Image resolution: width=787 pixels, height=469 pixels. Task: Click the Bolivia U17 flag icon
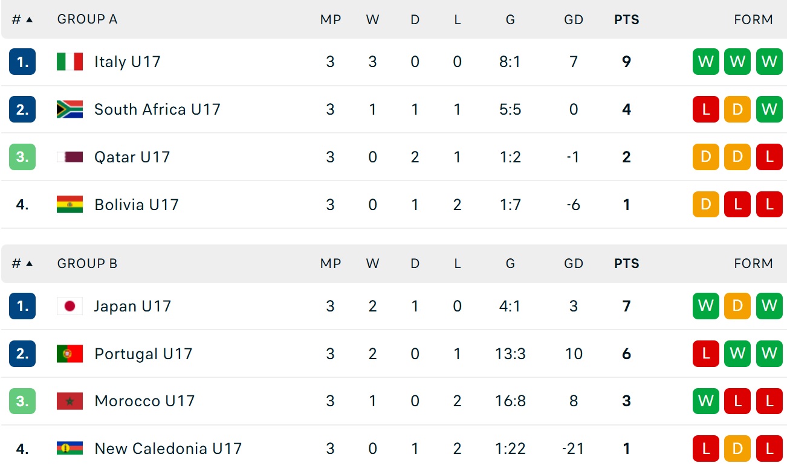click(70, 205)
